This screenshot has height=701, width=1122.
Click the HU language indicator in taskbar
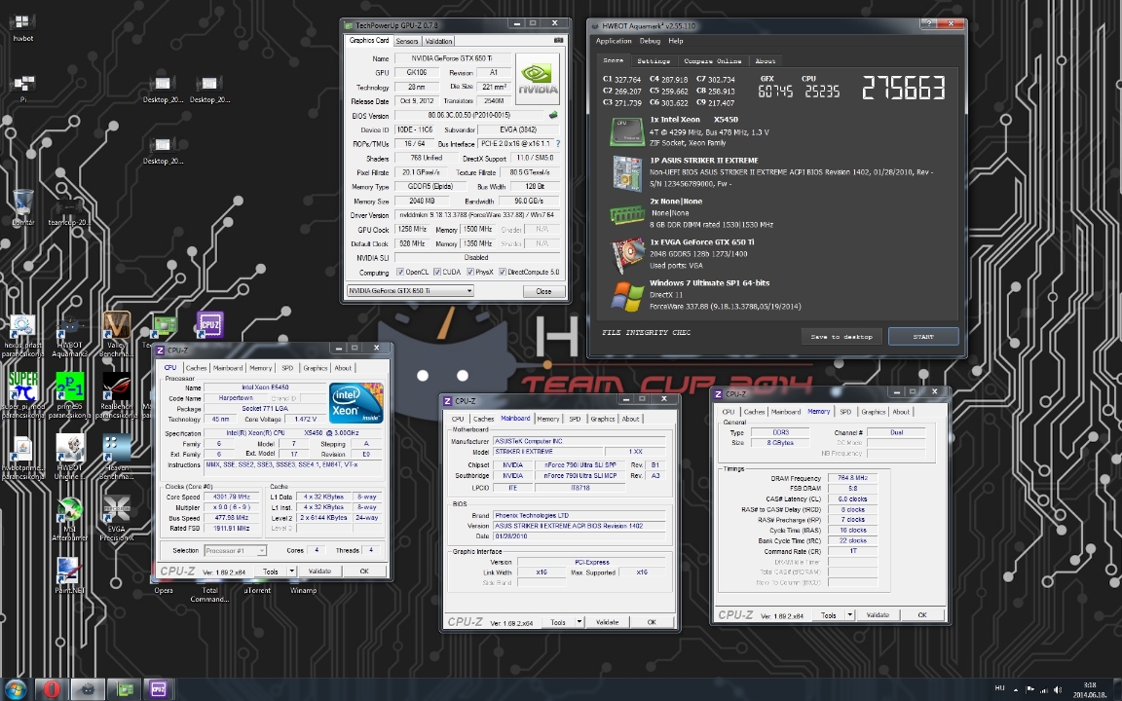999,688
